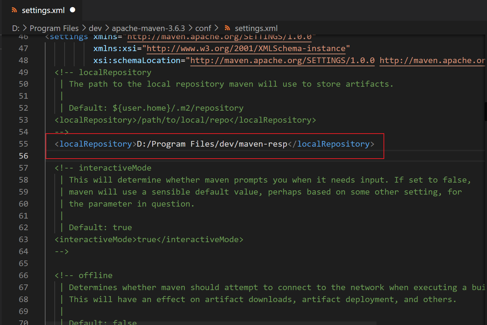The width and height of the screenshot is (487, 325).
Task: Click 'xsi:schemaLocation' attribute name
Action: pos(137,60)
